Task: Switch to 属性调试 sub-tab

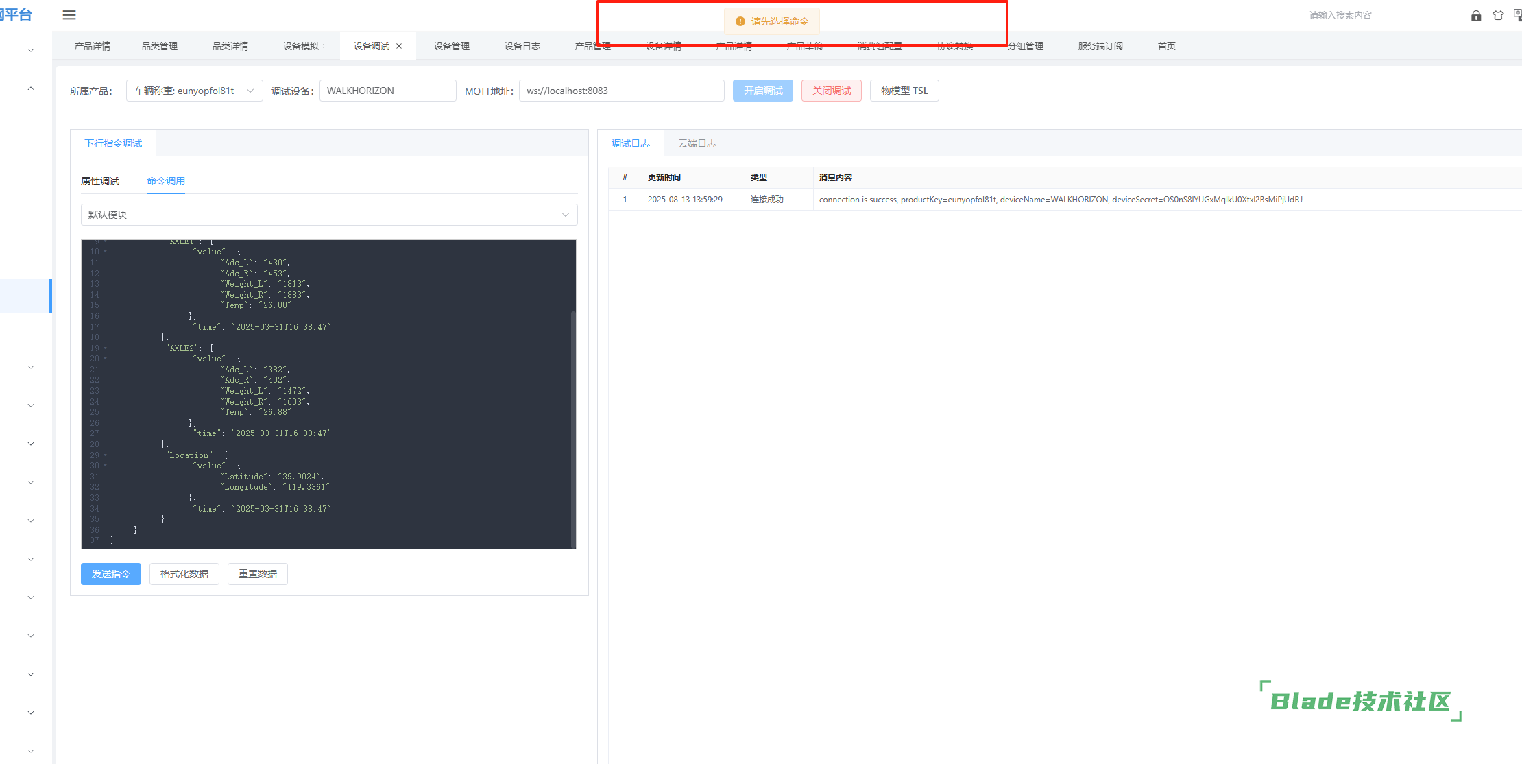Action: [100, 181]
